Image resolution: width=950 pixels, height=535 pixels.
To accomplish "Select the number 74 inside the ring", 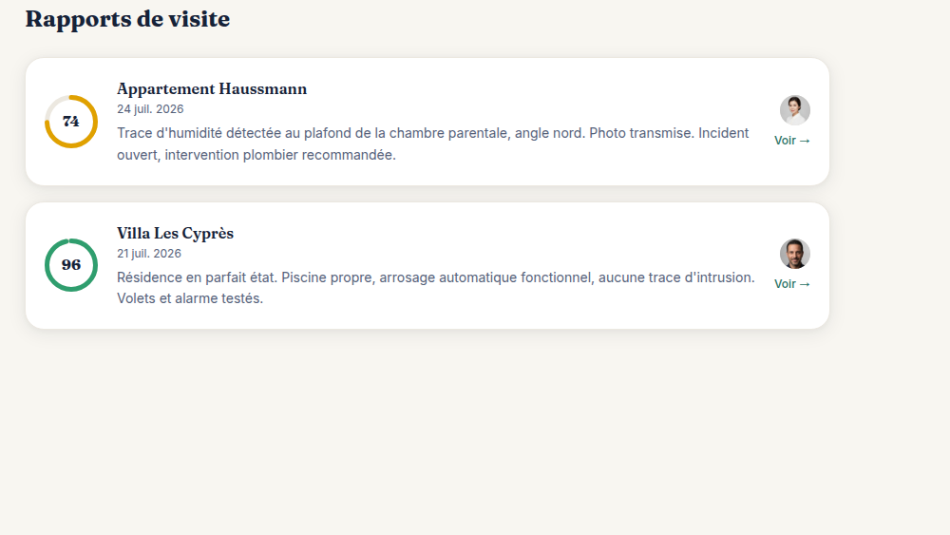I will (71, 122).
